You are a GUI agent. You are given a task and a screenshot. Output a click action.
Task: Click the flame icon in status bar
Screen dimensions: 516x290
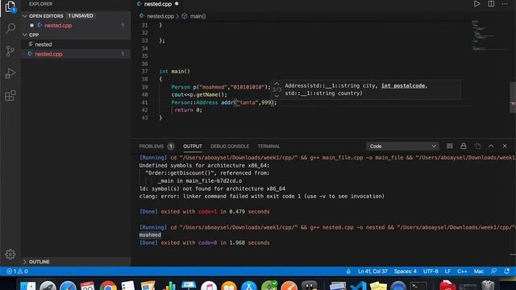point(348,271)
